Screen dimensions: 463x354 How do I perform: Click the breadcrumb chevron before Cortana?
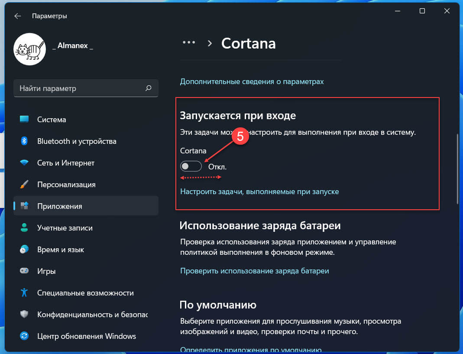(x=210, y=43)
